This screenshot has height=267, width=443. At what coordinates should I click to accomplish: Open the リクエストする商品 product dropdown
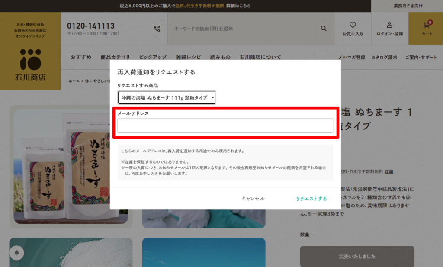click(x=167, y=97)
